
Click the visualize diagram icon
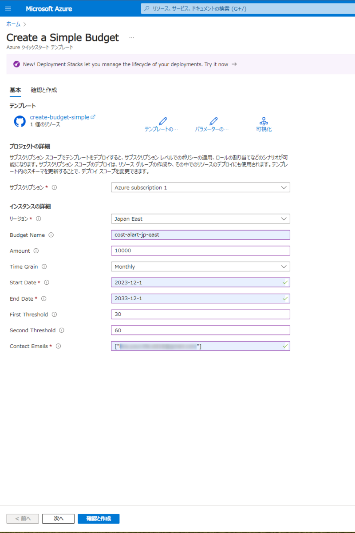[264, 121]
